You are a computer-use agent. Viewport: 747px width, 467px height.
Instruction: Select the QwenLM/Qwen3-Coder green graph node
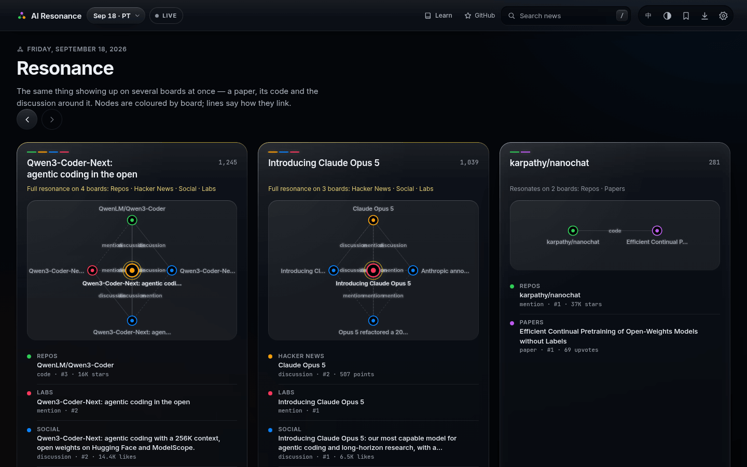click(x=132, y=220)
